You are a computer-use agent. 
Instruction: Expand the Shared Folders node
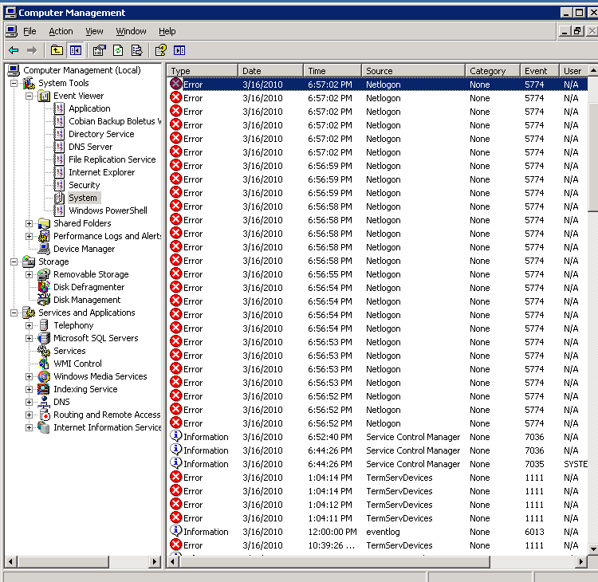coord(30,223)
